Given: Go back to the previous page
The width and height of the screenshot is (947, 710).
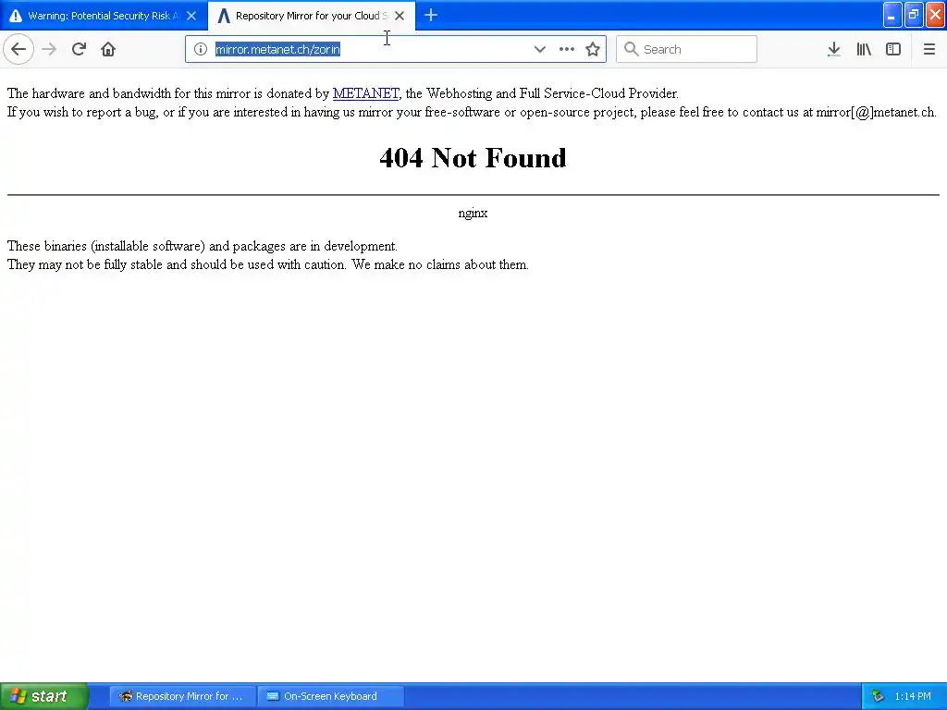Looking at the screenshot, I should tap(18, 49).
